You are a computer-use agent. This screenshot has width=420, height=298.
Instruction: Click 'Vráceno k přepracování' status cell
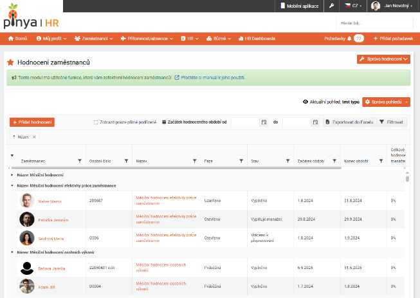point(271,238)
